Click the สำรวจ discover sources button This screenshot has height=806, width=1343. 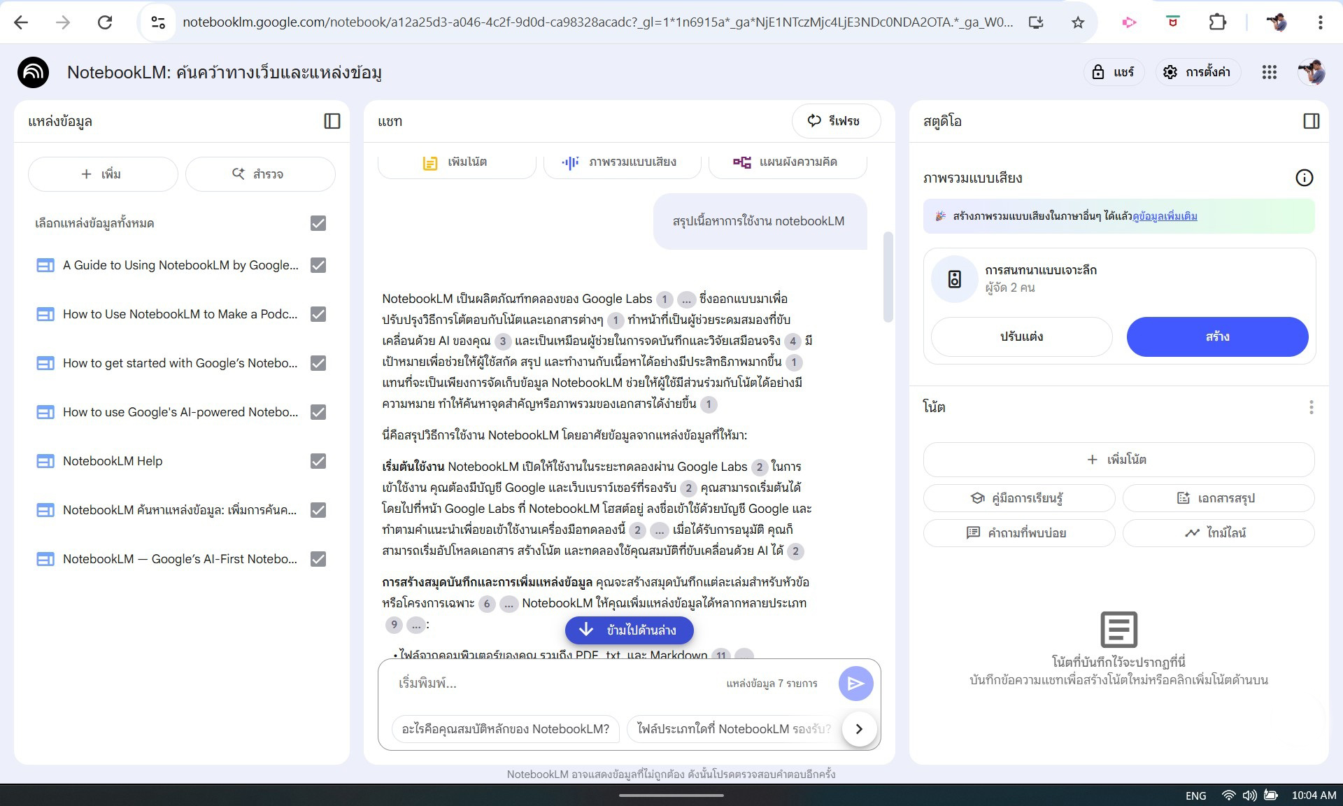point(260,174)
